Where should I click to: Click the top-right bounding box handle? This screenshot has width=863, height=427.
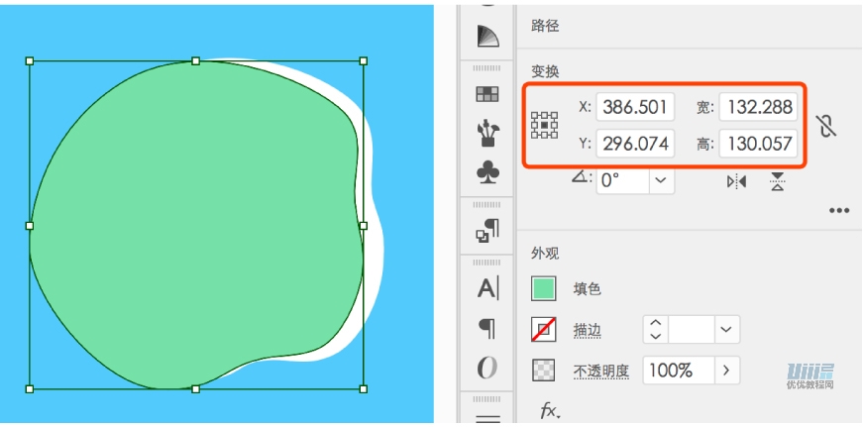click(364, 61)
